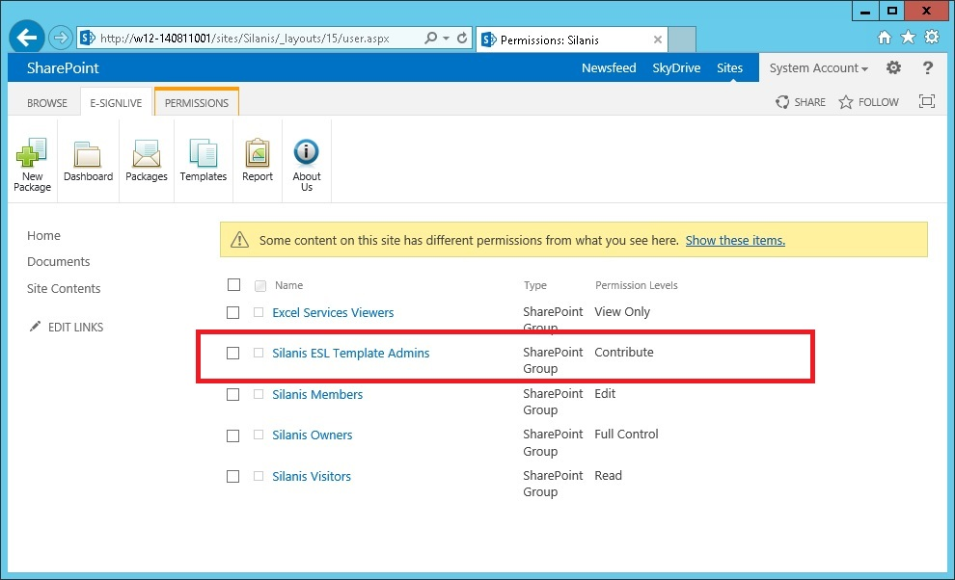
Task: Check the Excel Services Viewers checkbox
Action: tap(232, 313)
